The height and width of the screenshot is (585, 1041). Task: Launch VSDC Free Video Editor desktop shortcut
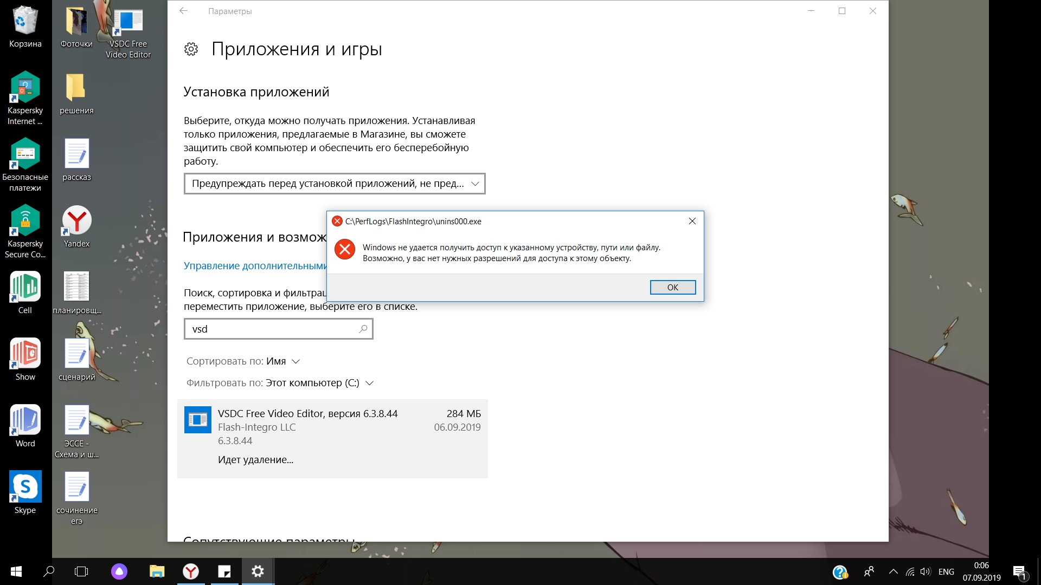pos(128,32)
